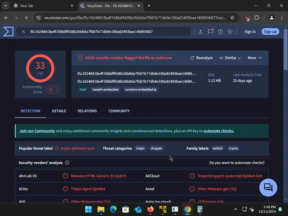Open Microsoft Edge from taskbar

click(x=113, y=209)
